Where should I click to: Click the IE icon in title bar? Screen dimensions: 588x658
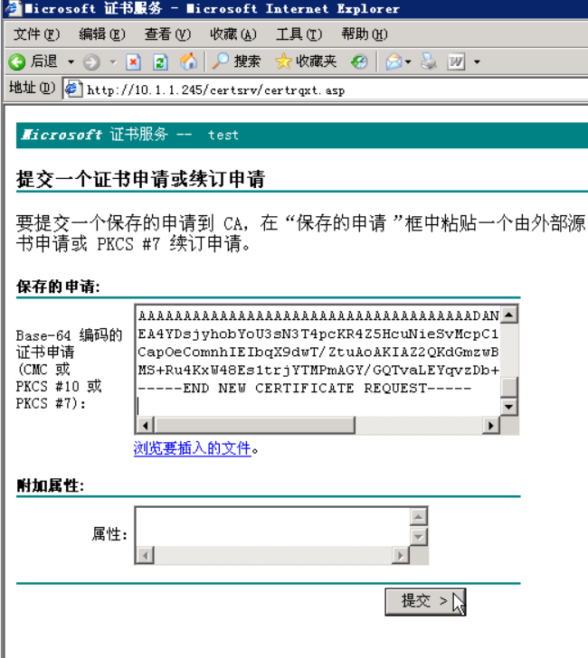point(12,8)
